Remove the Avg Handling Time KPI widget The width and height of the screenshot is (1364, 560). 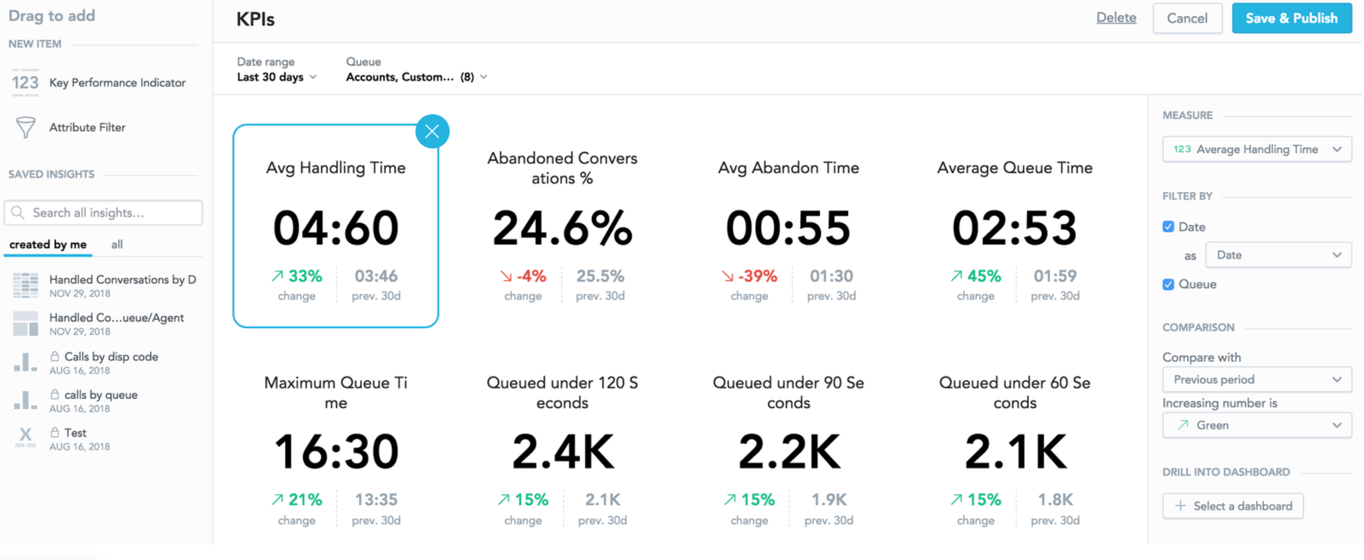(x=432, y=132)
